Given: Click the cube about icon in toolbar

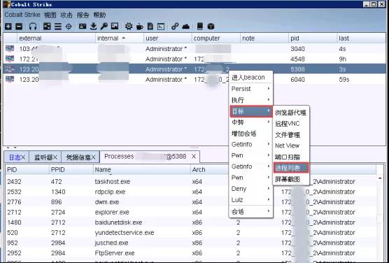Looking at the screenshot, I should point(211,27).
